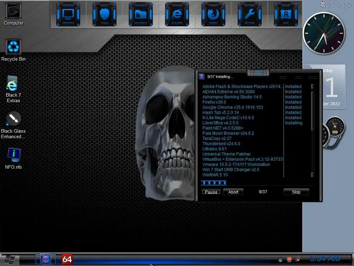Open the Computer desktop icon

(x=13, y=14)
